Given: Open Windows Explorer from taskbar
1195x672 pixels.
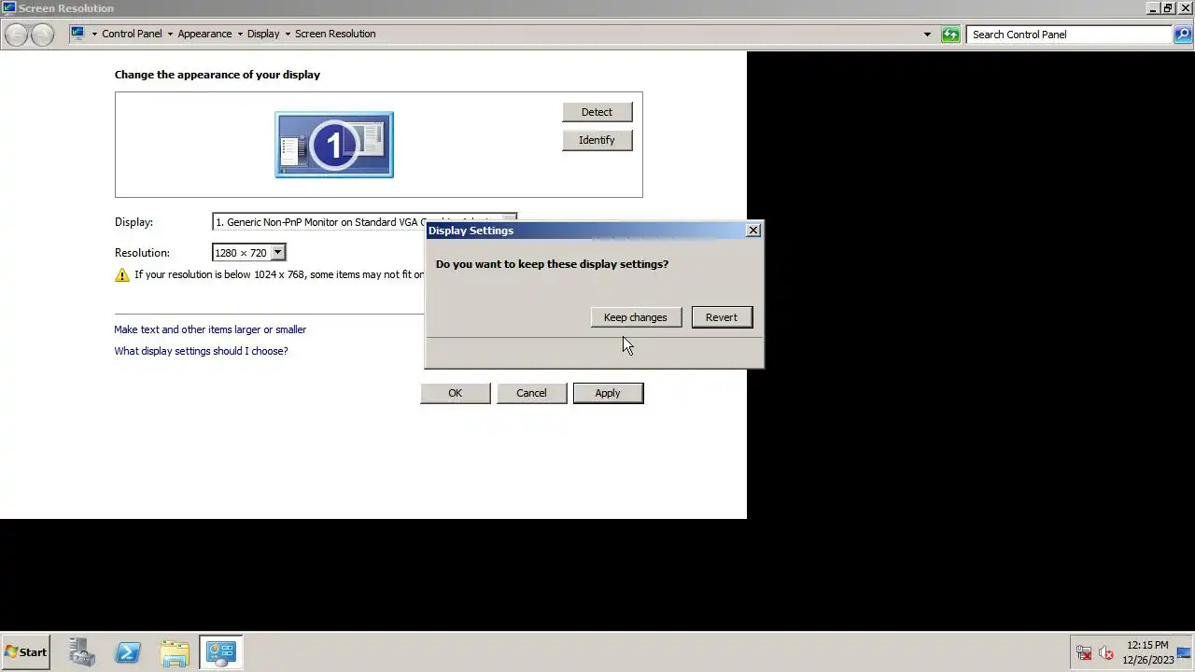Looking at the screenshot, I should pos(175,652).
